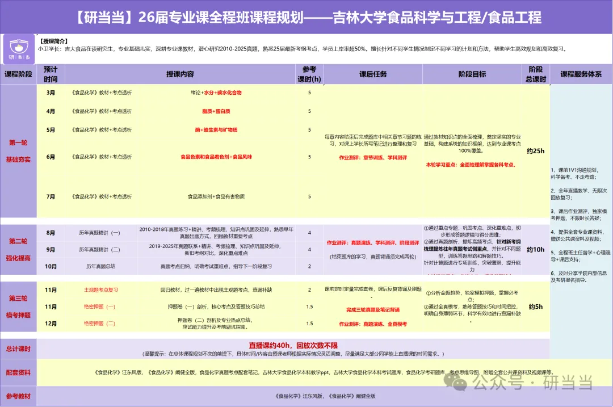Image resolution: width=613 pixels, height=407 pixels.
Task: Click the 5月 time cell
Action: coord(51,130)
